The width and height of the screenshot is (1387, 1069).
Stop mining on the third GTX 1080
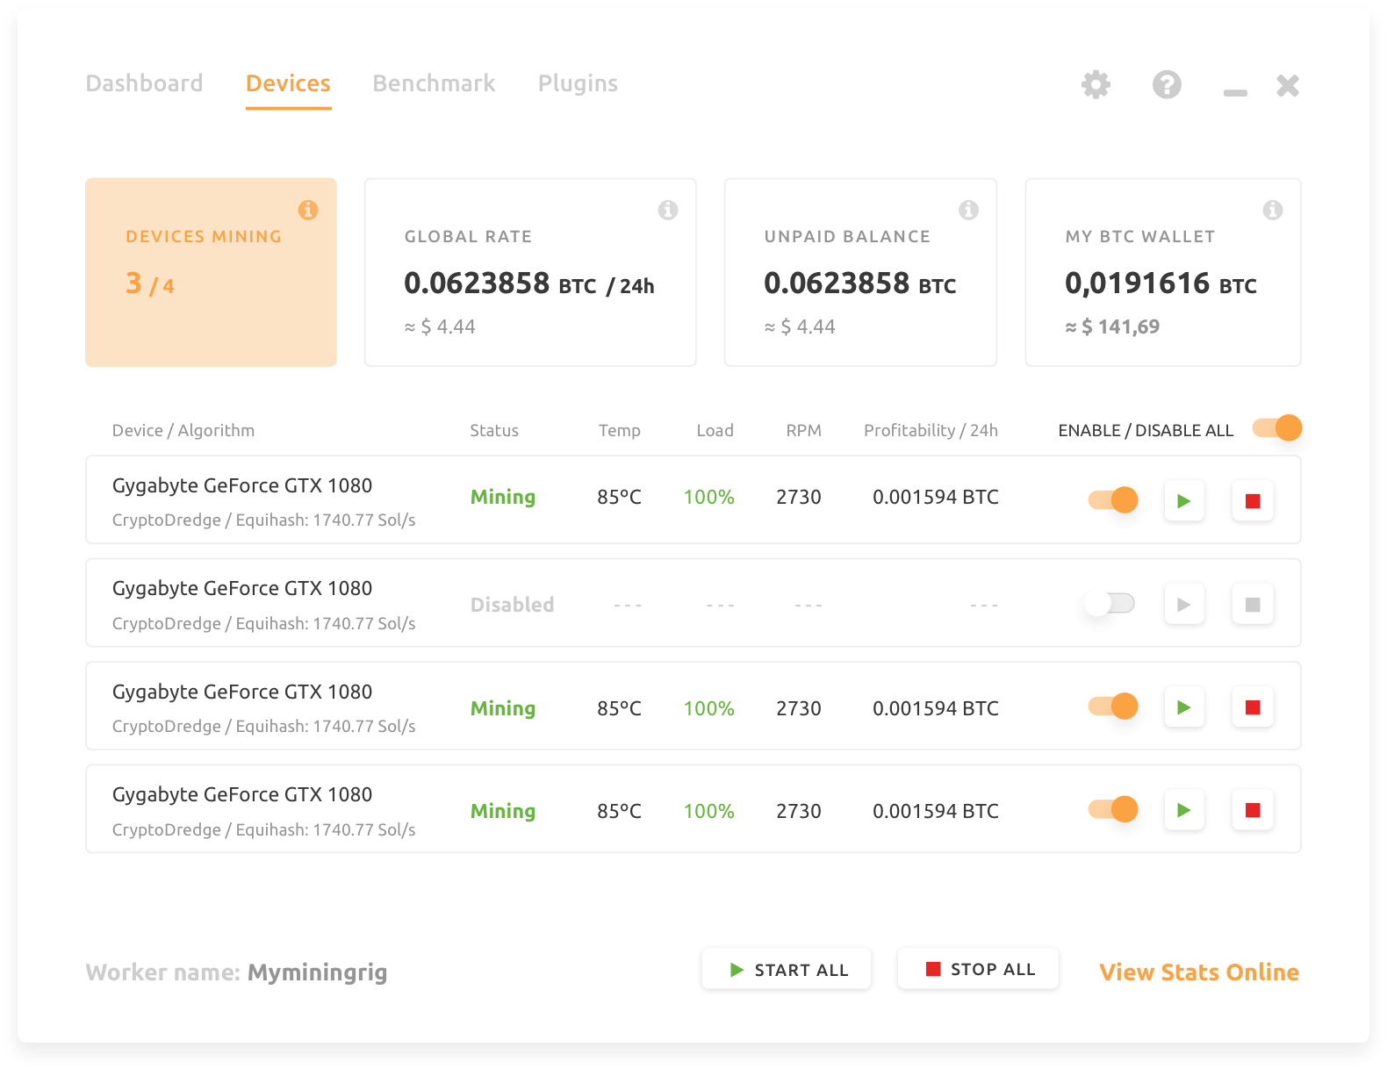[x=1253, y=707]
